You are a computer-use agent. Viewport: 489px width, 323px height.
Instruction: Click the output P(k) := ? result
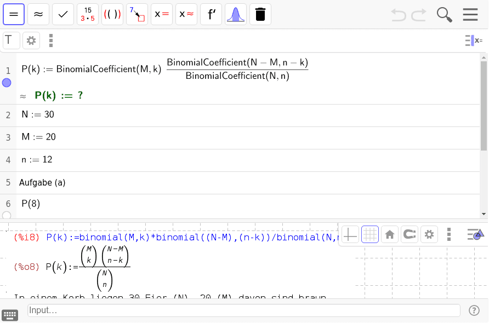click(59, 95)
